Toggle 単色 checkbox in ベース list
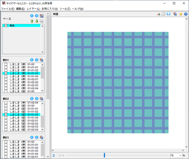 click(x=6, y=26)
